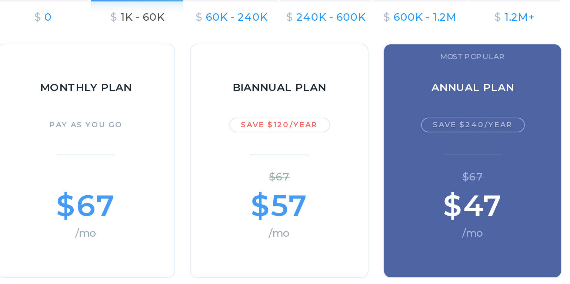
Task: Click the $47 annual plan price
Action: point(472,206)
